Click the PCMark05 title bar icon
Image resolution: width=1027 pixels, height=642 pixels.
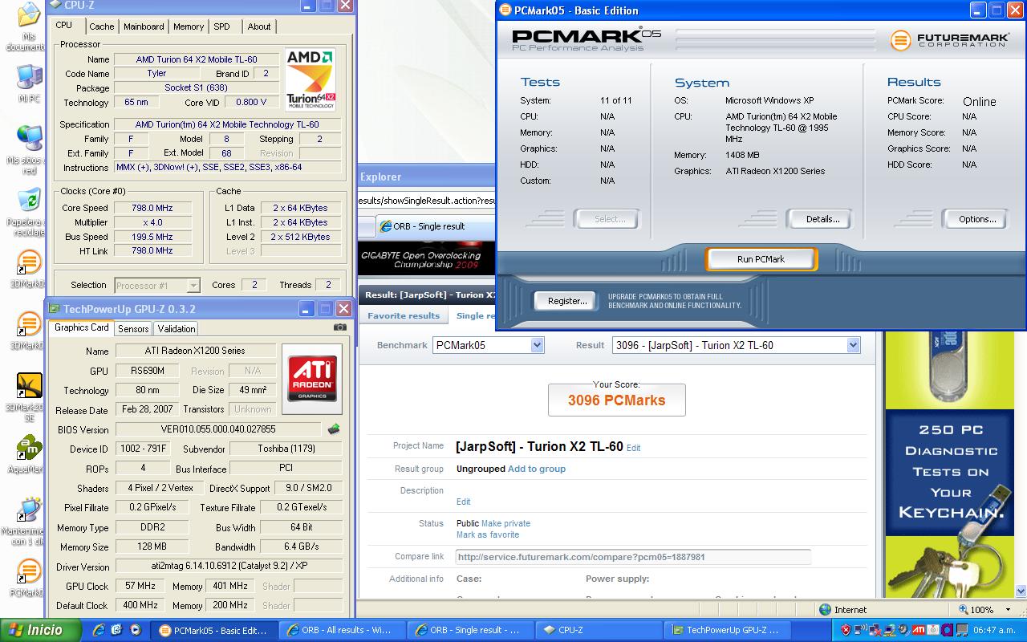point(505,10)
